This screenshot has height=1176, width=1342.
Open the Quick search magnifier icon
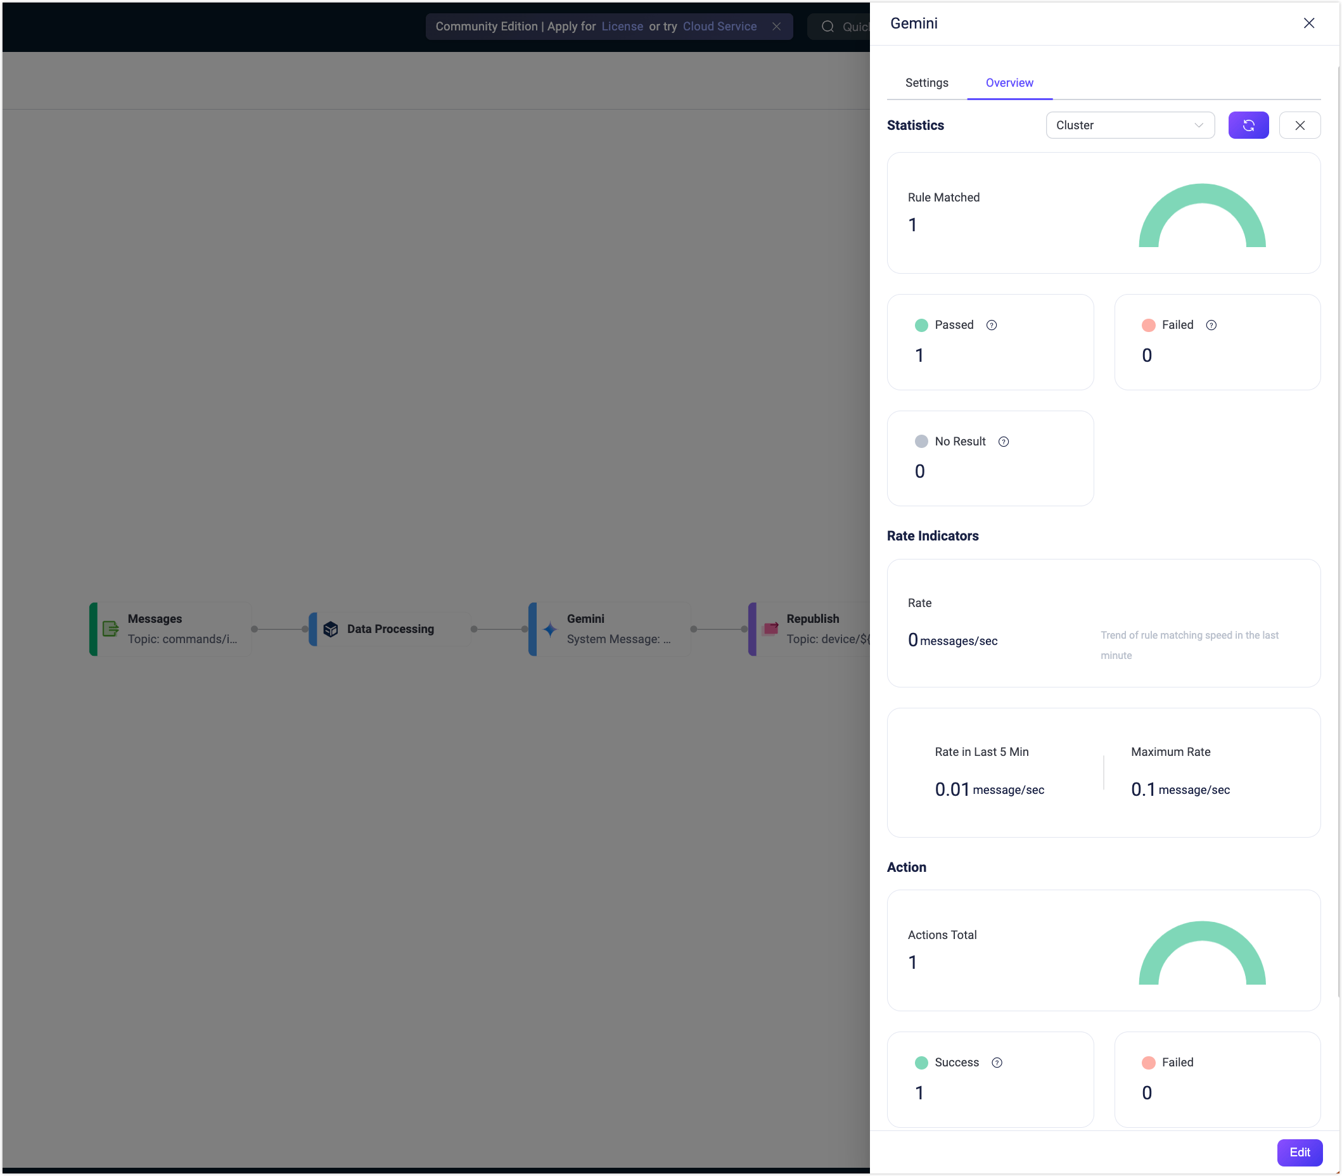tap(827, 26)
